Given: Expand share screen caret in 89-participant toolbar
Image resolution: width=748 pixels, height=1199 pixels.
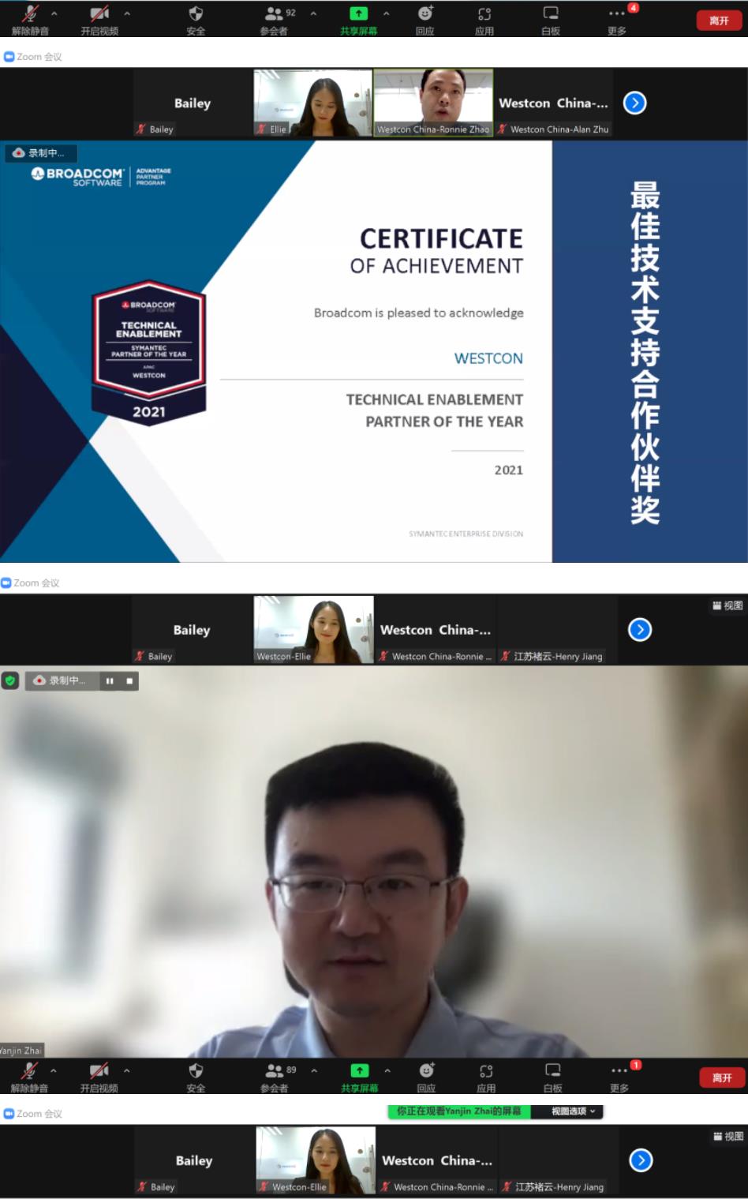Looking at the screenshot, I should tap(387, 1070).
